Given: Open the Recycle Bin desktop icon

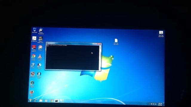Looking at the screenshot, I should [35, 30].
